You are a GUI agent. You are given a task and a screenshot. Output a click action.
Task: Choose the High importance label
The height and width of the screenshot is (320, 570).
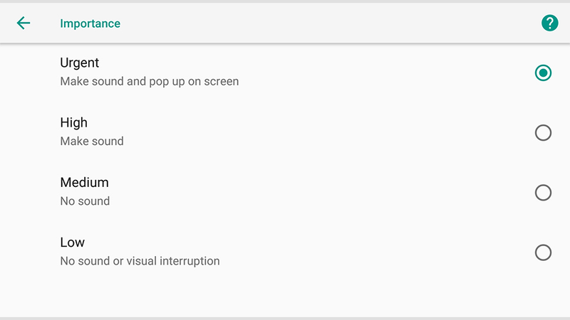coord(74,122)
